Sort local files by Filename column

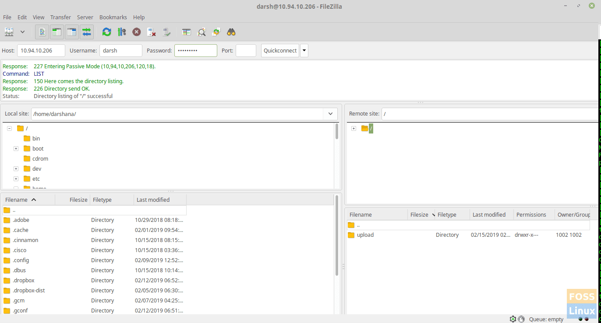(x=29, y=200)
